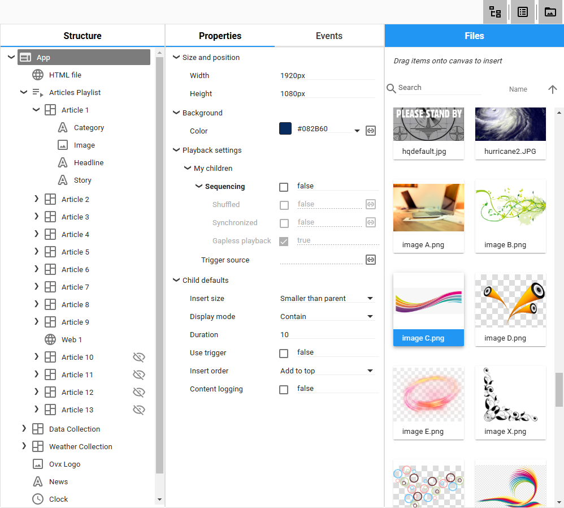The image size is (564, 508).
Task: Collapse the Playback settings section
Action: [176, 150]
